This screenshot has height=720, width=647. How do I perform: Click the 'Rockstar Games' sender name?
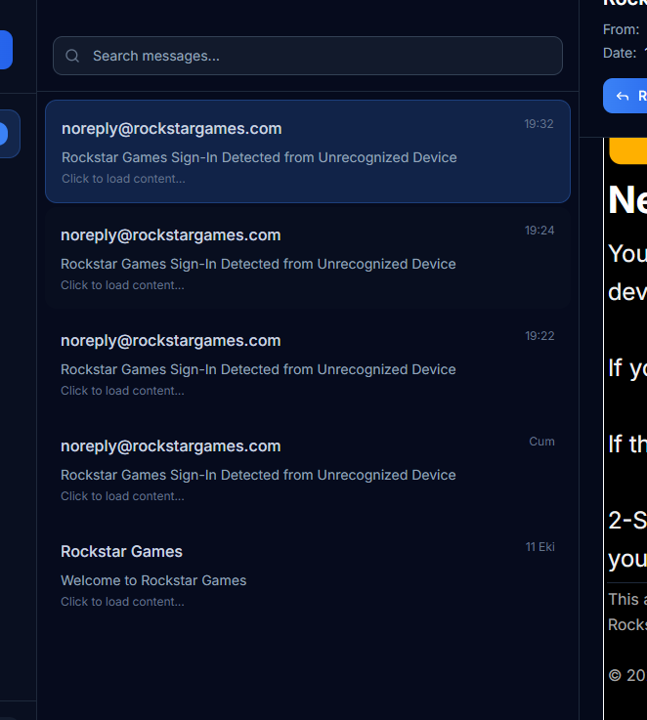[x=121, y=552]
